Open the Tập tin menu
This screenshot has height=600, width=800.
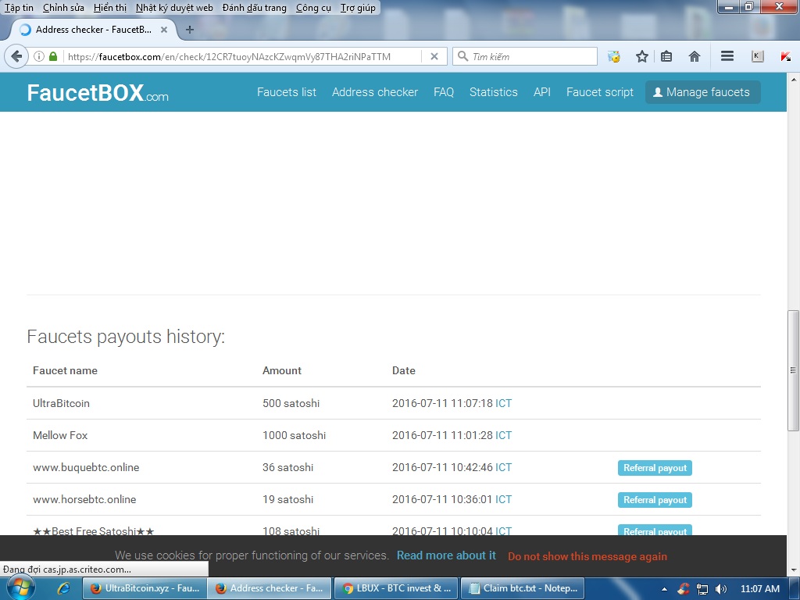coord(19,8)
